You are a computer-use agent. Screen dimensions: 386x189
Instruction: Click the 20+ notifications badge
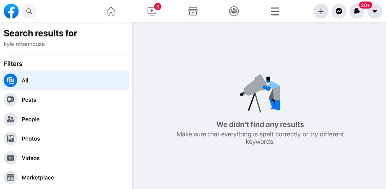365,5
